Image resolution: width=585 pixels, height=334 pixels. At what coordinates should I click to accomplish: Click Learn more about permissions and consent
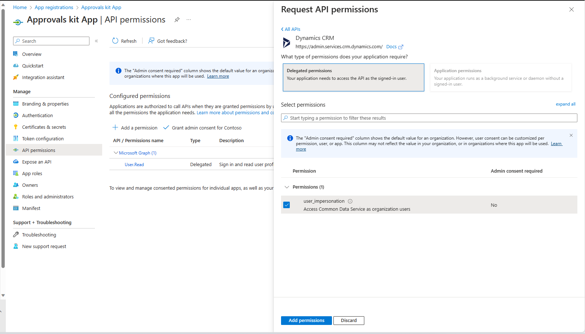click(x=235, y=113)
